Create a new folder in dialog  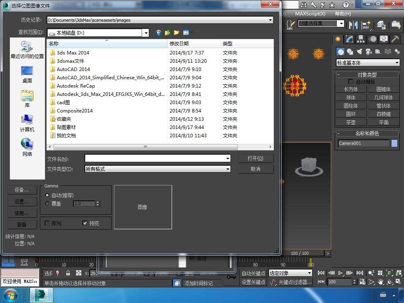pos(176,32)
